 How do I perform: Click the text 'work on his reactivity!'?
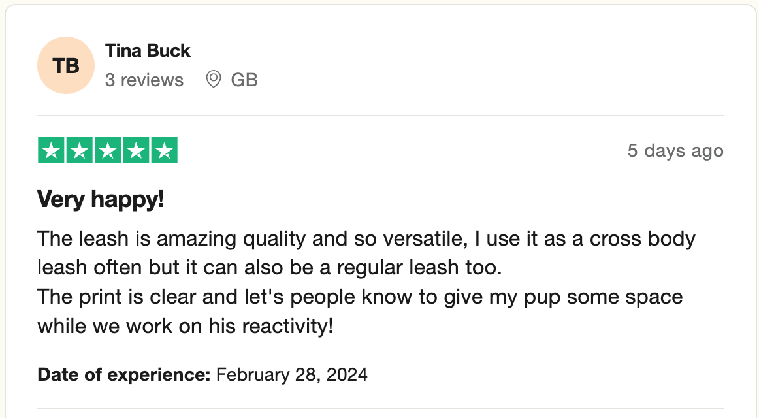tap(229, 326)
